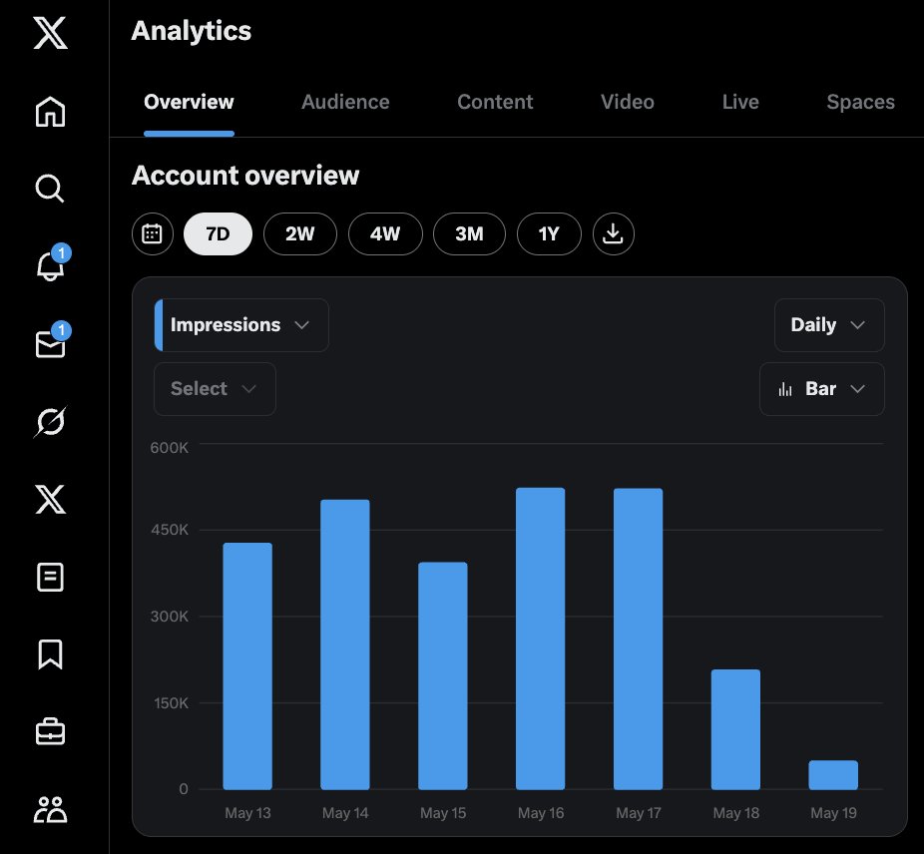This screenshot has width=924, height=854.
Task: Open Jobs briefcase icon
Action: point(50,731)
